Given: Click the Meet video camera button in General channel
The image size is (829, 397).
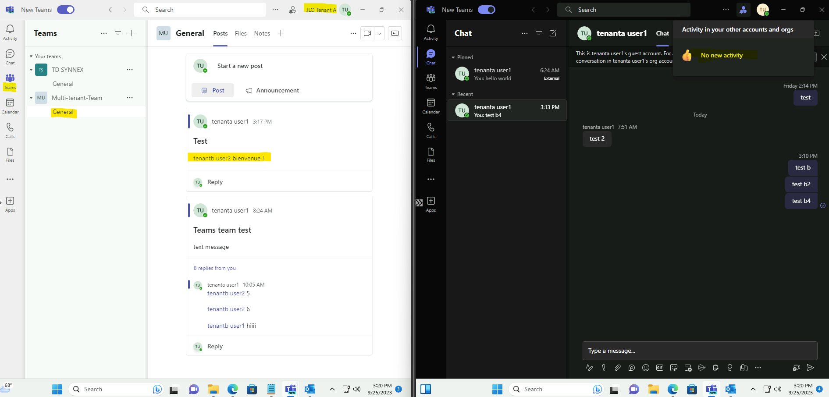Looking at the screenshot, I should 367,33.
